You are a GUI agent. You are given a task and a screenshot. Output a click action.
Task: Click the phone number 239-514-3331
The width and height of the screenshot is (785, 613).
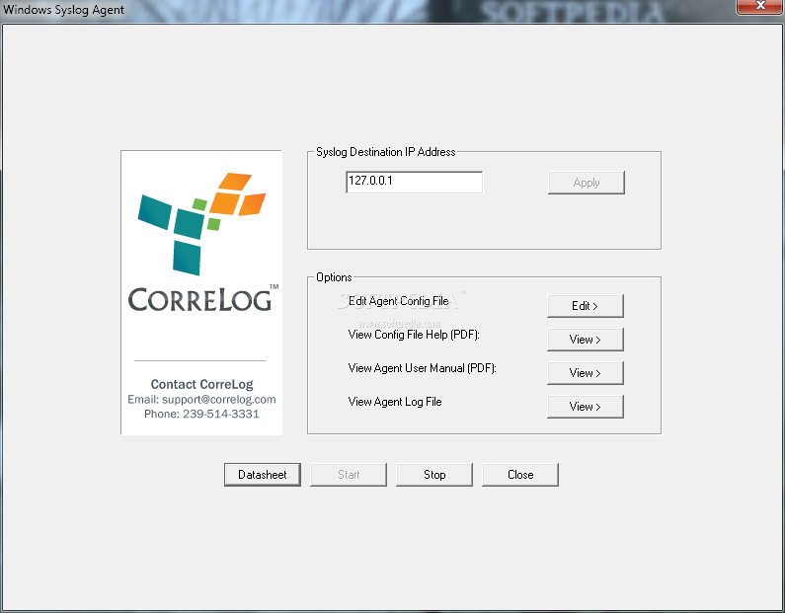pos(221,414)
